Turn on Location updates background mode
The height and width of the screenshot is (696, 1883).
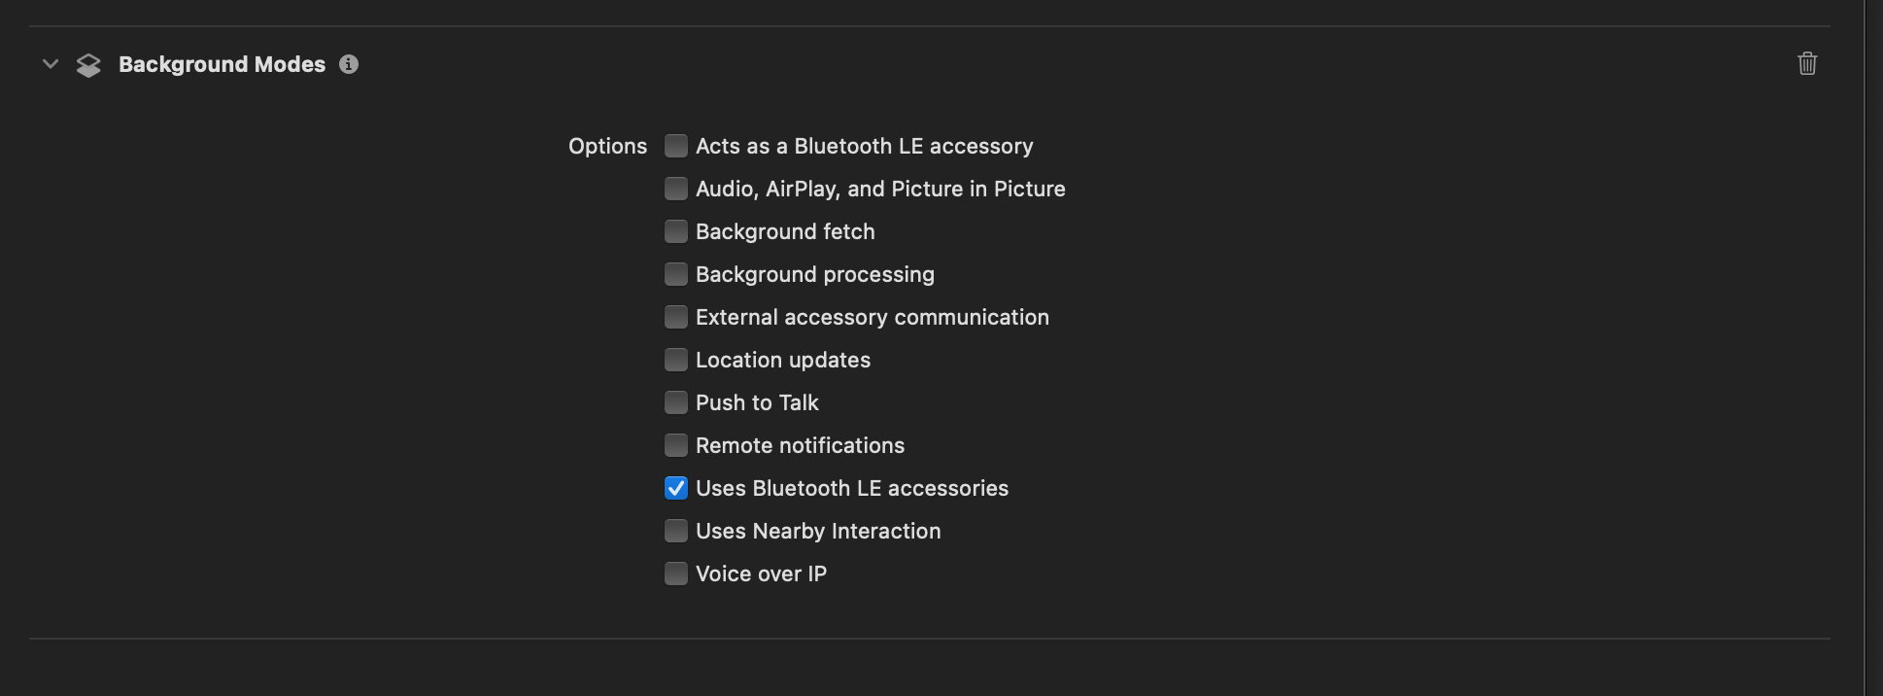click(676, 360)
